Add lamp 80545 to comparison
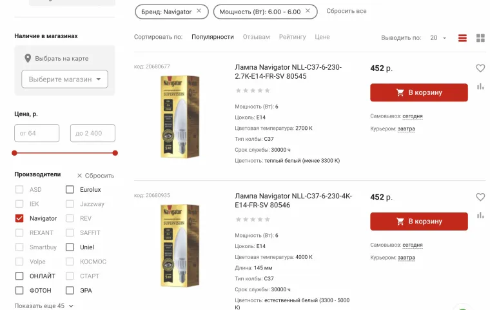 point(480,87)
